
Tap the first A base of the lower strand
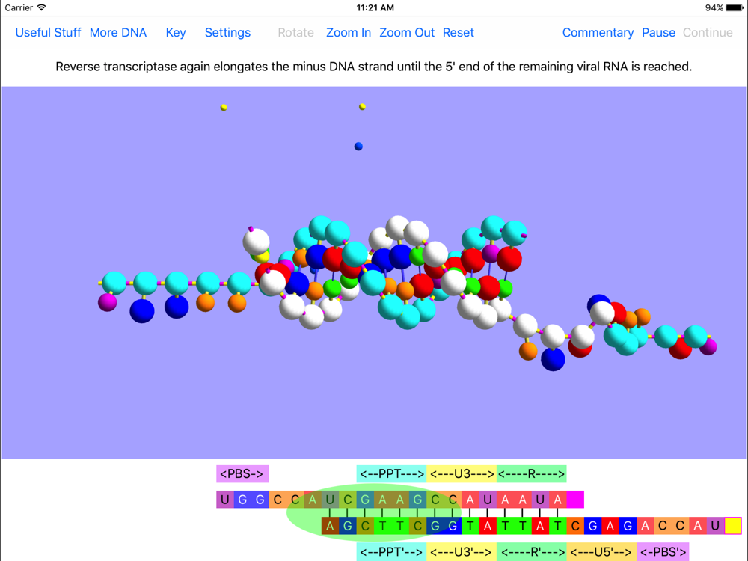330,526
